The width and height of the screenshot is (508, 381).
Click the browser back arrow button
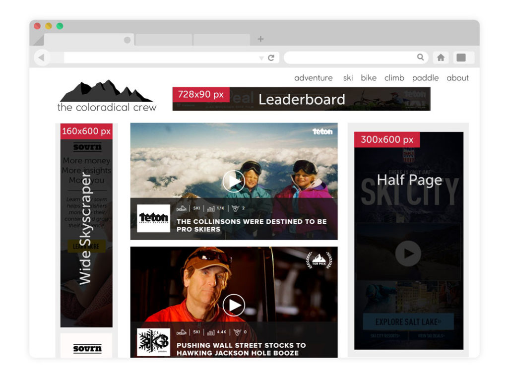click(41, 58)
